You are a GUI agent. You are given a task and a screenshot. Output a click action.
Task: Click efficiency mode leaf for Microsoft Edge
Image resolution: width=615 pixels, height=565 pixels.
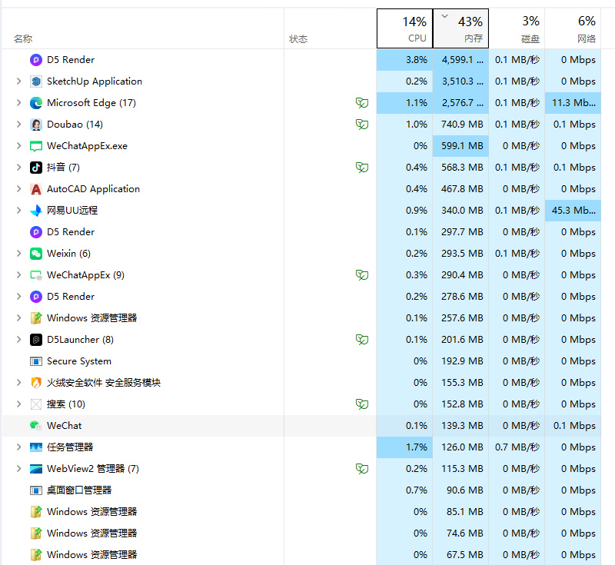tap(361, 103)
